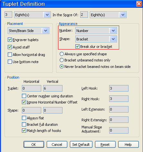The image size is (143, 152).
Task: Open the first Eighth(s) duration dropdown
Action: pos(33,15)
